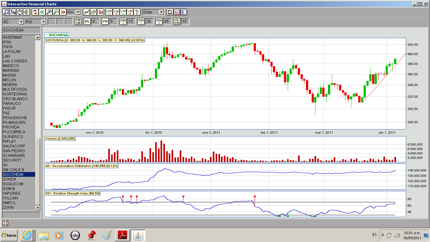Toggle the percent scale button
The image size is (430, 242).
click(x=137, y=12)
